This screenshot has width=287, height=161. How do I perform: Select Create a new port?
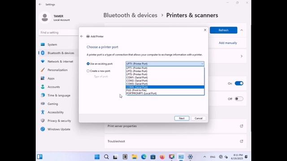[99, 71]
